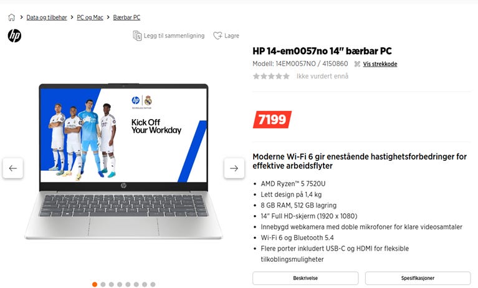Viewport: 478px width, 288px height.
Task: Switch to the Spesifikasjoner tab
Action: [x=418, y=278]
